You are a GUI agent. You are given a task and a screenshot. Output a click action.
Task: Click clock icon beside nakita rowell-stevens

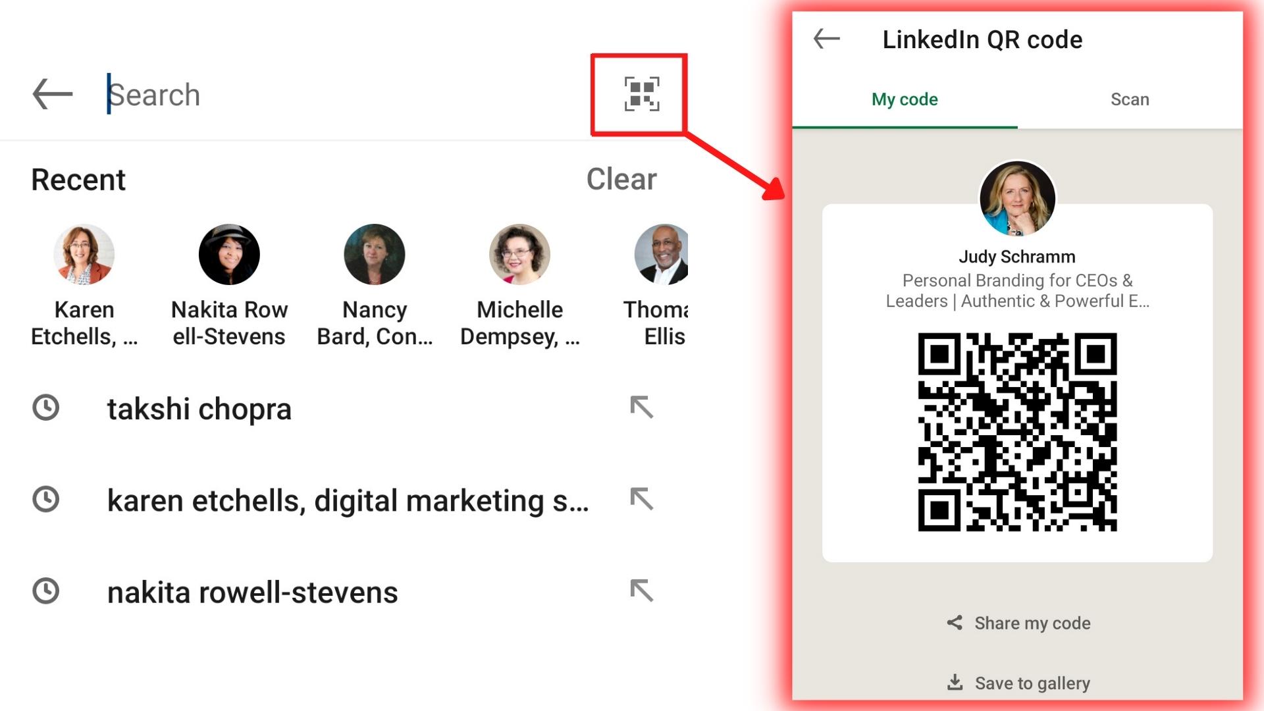[46, 591]
